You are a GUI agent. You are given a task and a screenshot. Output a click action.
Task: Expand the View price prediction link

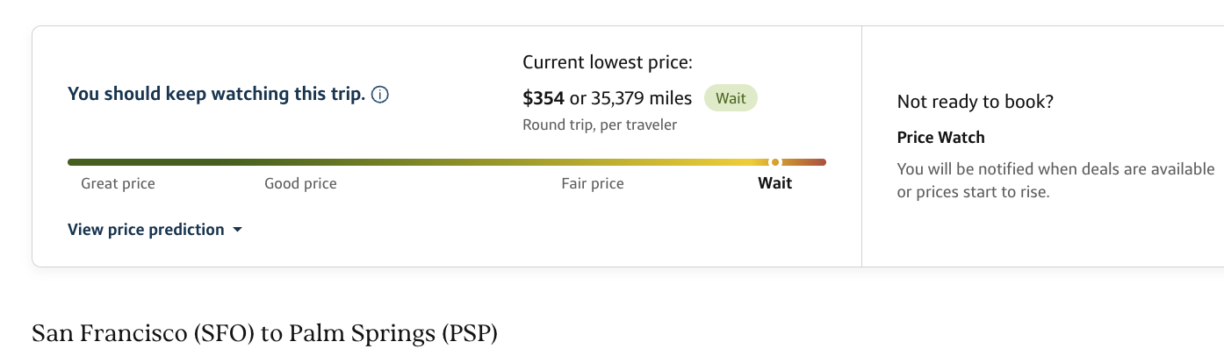(146, 230)
